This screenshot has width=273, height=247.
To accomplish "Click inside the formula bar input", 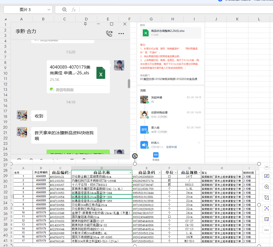I will click(x=174, y=10).
